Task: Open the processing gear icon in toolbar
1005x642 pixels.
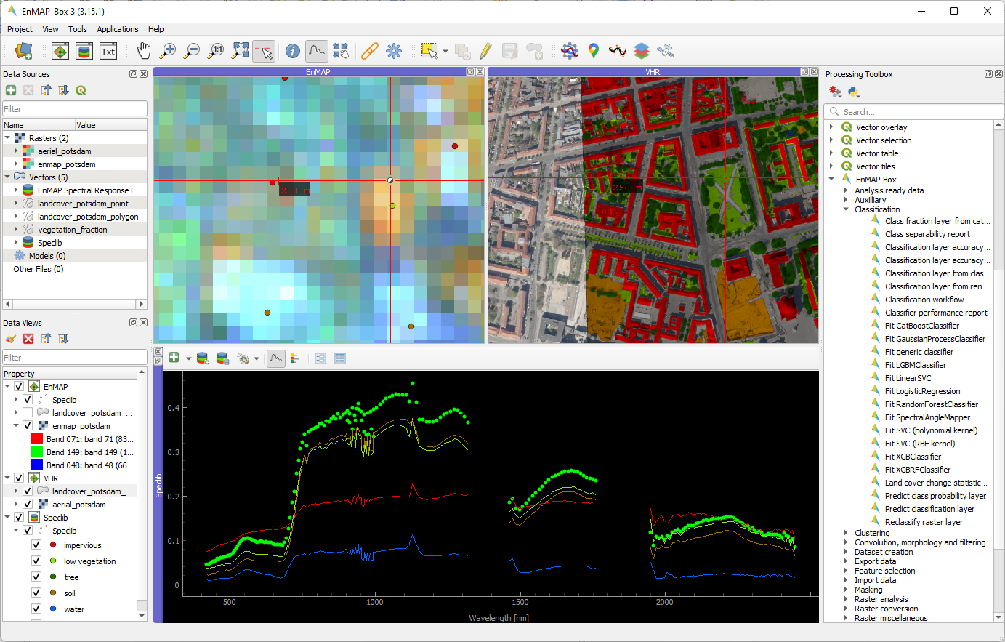Action: pos(394,51)
